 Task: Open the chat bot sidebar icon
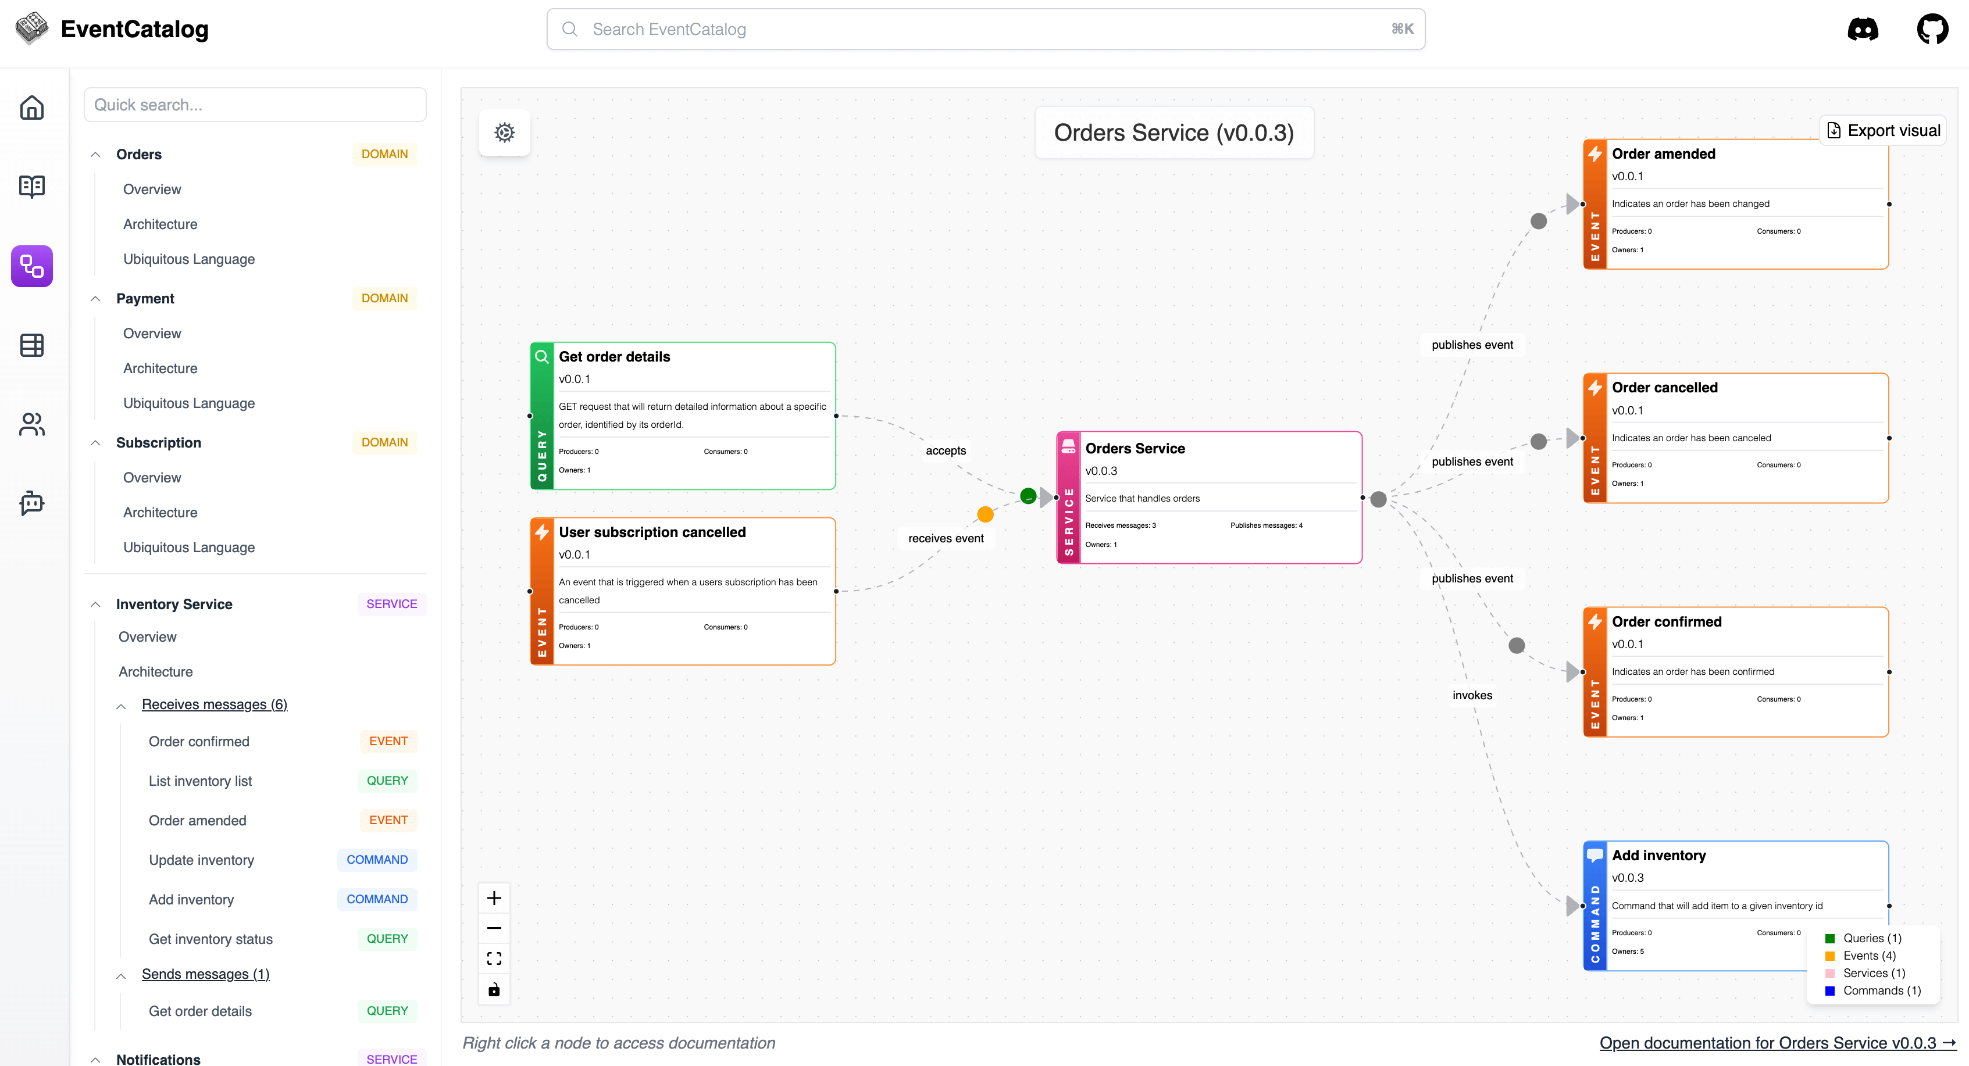(31, 503)
